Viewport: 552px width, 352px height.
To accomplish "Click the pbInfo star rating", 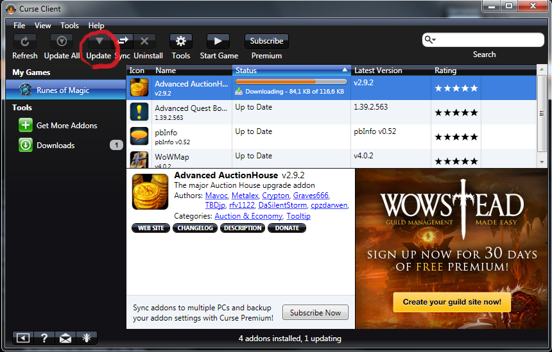I will point(456,137).
